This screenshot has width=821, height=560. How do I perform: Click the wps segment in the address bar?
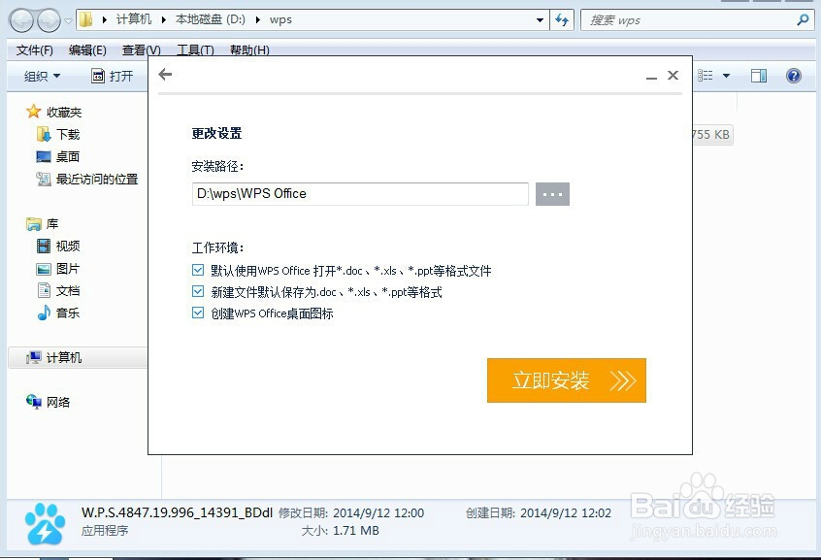click(x=280, y=20)
